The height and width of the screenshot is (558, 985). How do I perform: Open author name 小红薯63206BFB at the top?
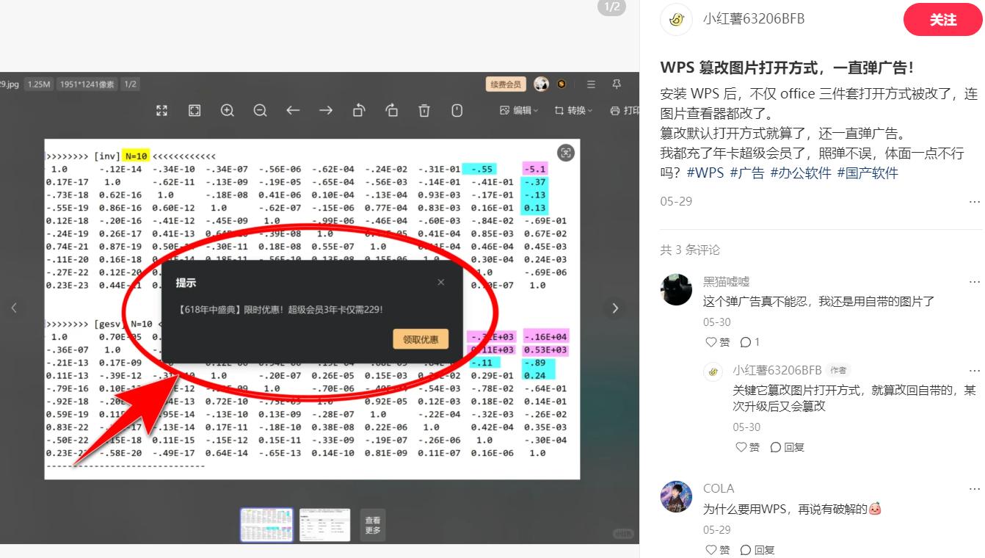tap(754, 19)
